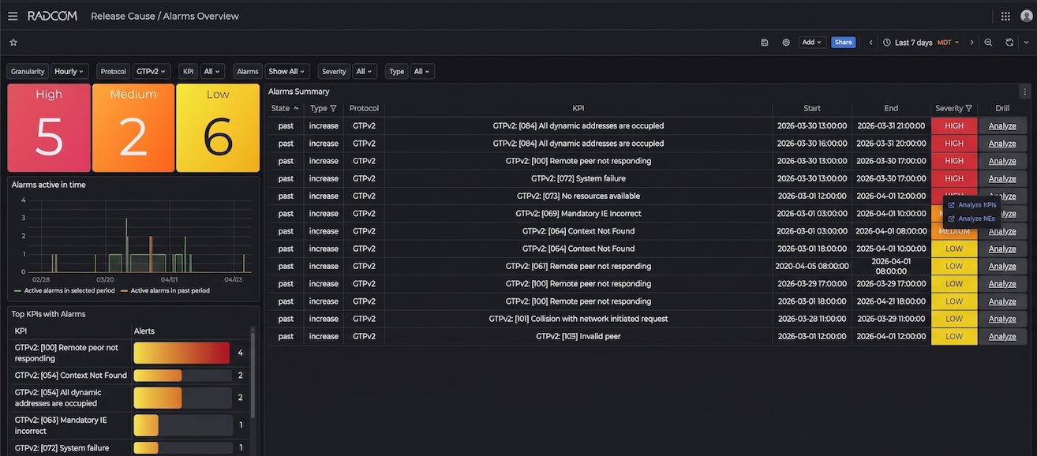Click the Alarms Summary panel title
The width and height of the screenshot is (1037, 456).
(x=299, y=92)
